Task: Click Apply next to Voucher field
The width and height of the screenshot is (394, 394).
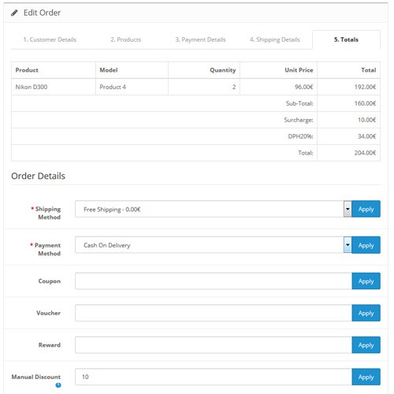Action: [366, 313]
